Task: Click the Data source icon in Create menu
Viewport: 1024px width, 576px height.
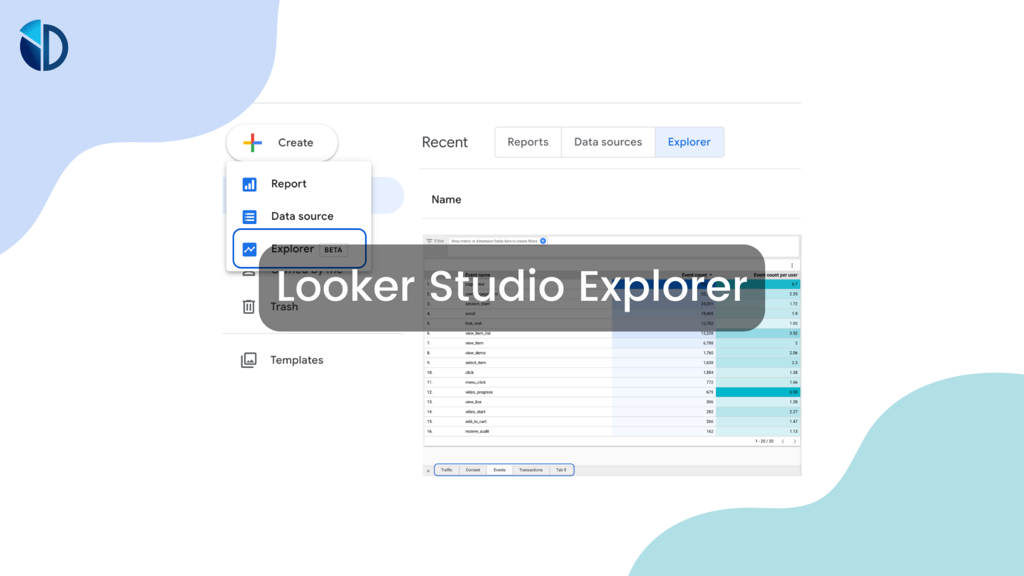Action: pos(250,216)
